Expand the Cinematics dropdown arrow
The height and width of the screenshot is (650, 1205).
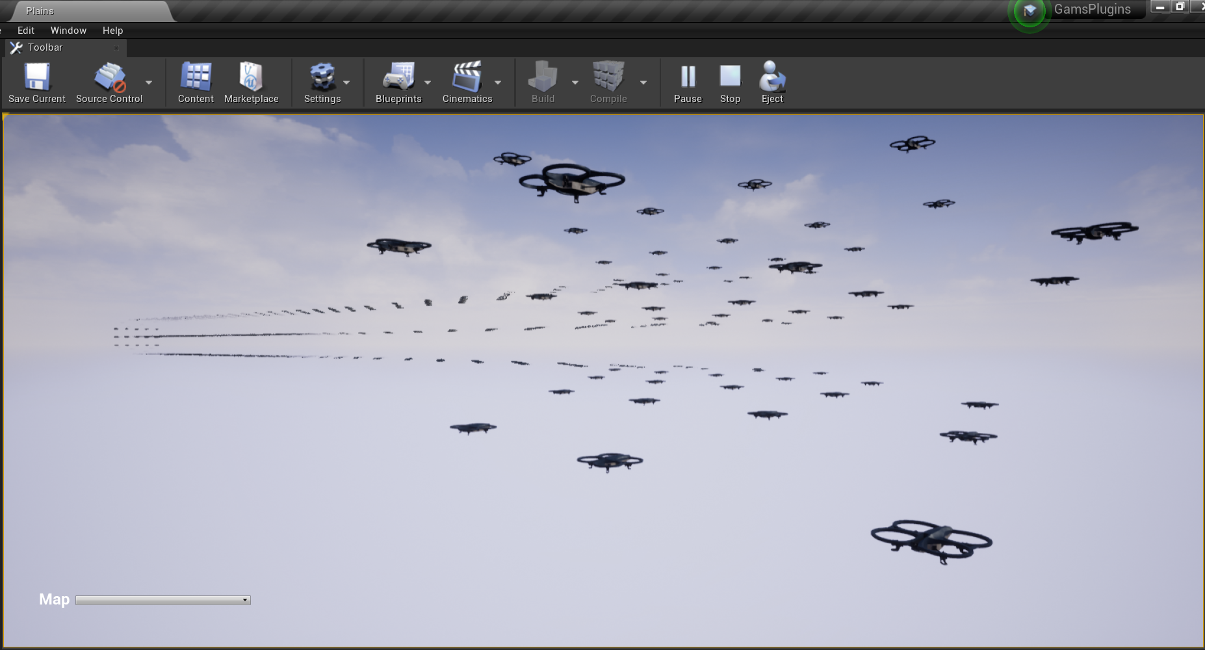coord(498,83)
